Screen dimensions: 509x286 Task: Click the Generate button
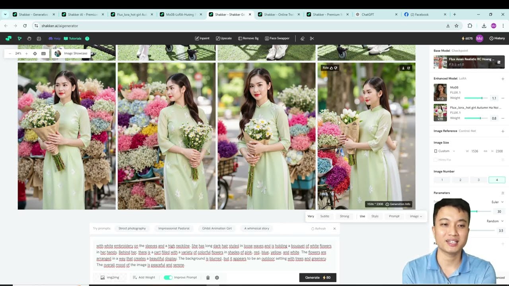(318, 278)
